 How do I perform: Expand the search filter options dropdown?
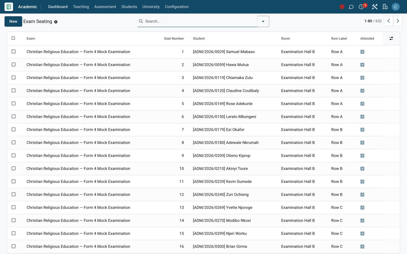click(x=263, y=21)
